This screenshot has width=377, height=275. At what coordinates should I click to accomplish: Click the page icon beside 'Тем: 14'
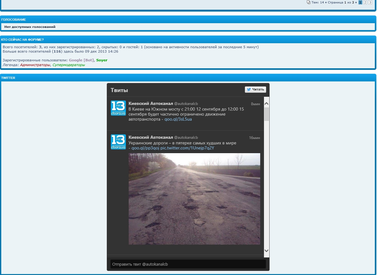308,3
